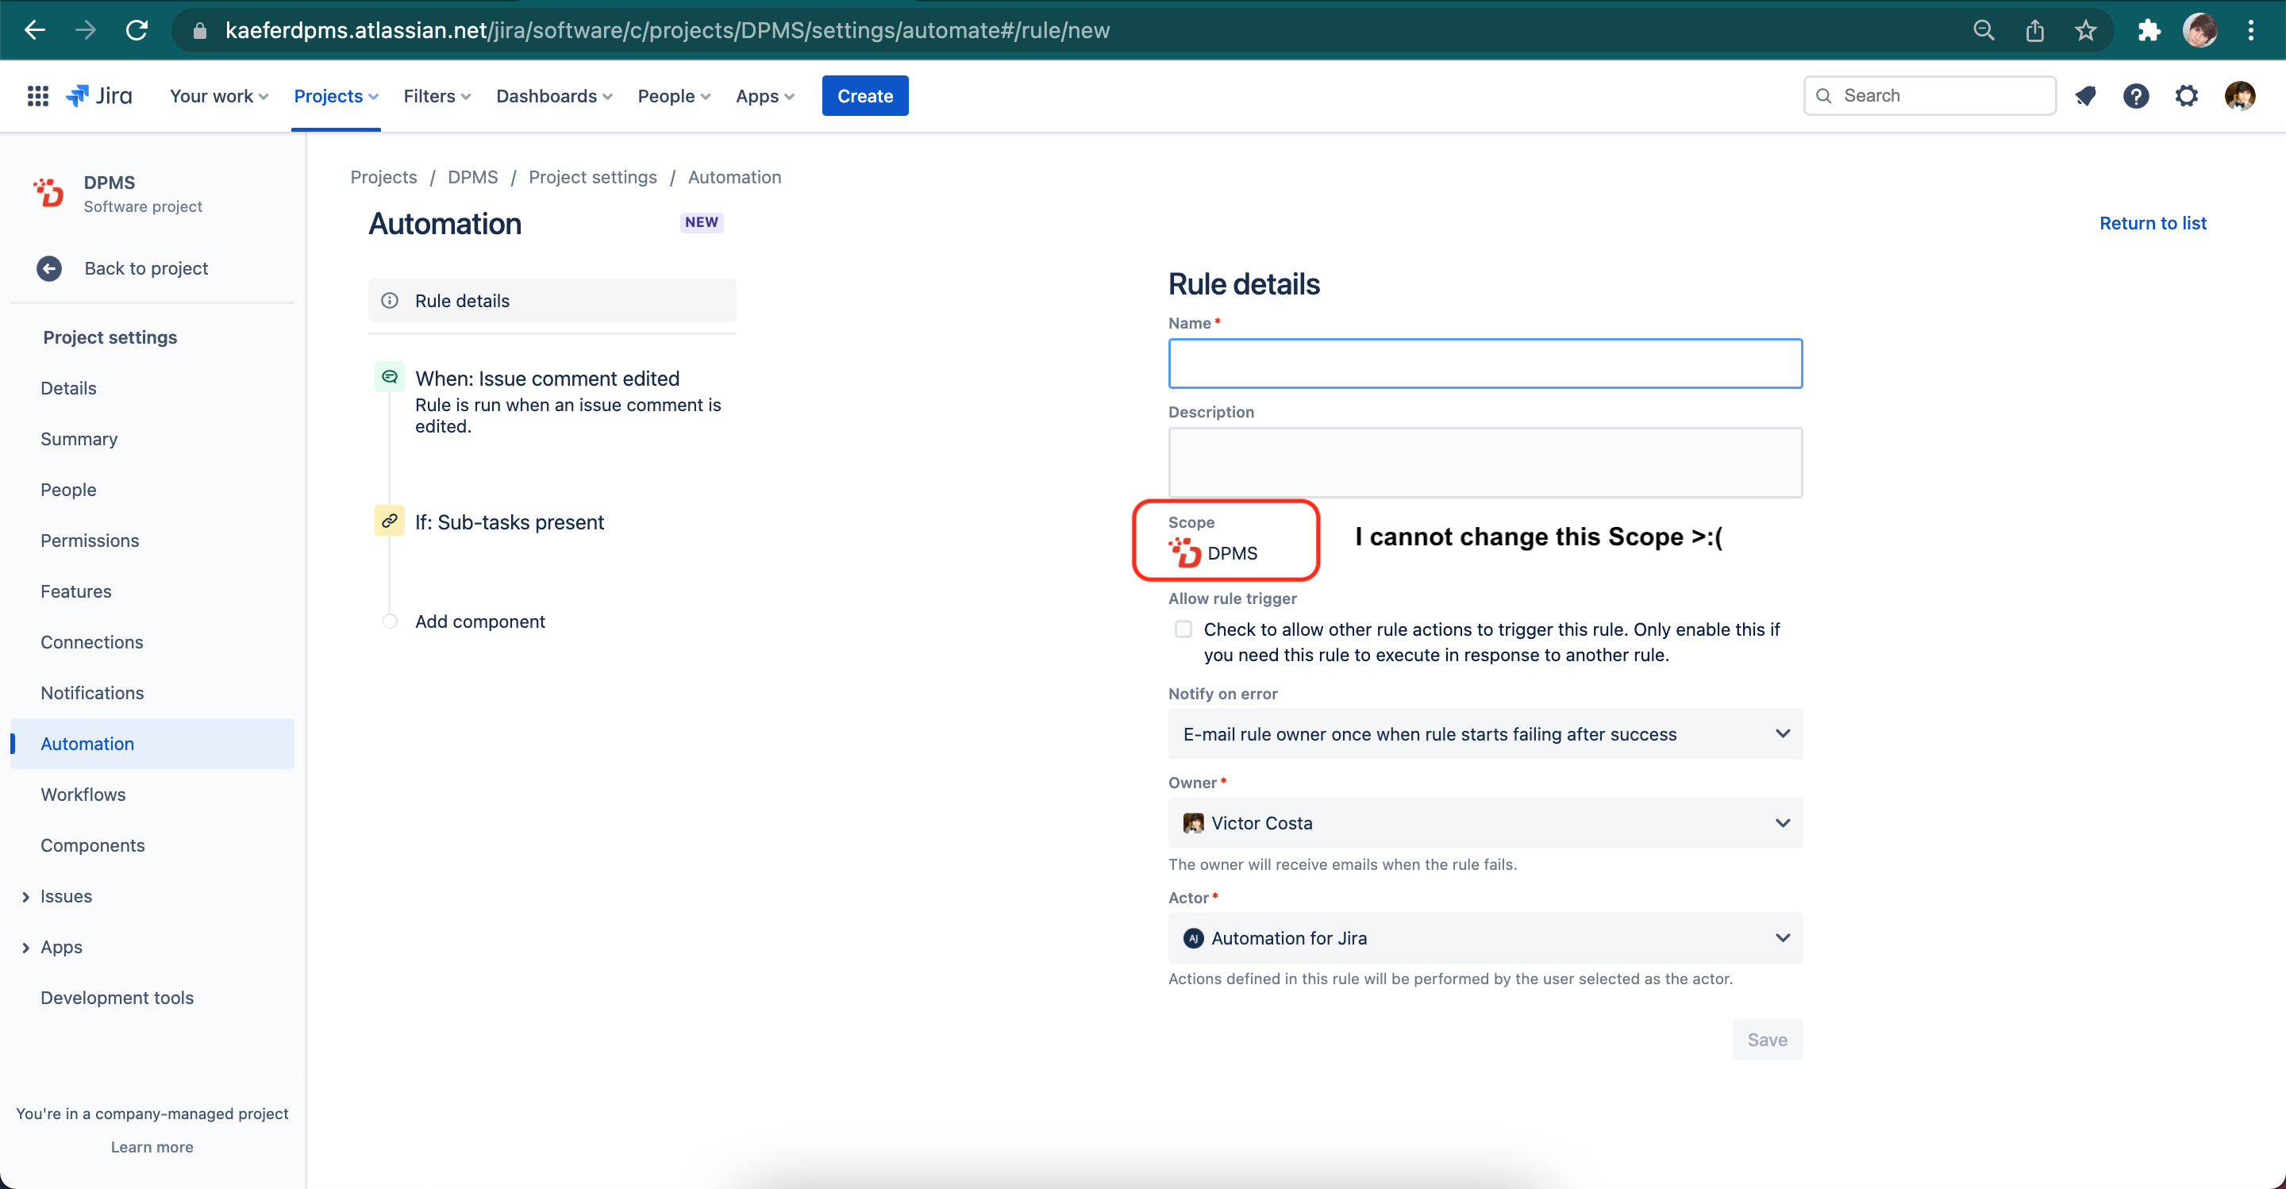Open the Owner dropdown showing Victor Costa
Screen dimensions: 2286x1189
(x=1484, y=822)
